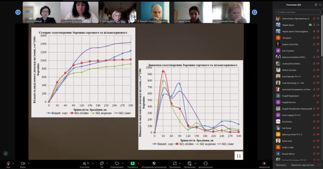Image resolution: width=323 pixels, height=169 pixels.
Task: Unmute microphone in the bottom toolbar
Action: (x=8, y=163)
